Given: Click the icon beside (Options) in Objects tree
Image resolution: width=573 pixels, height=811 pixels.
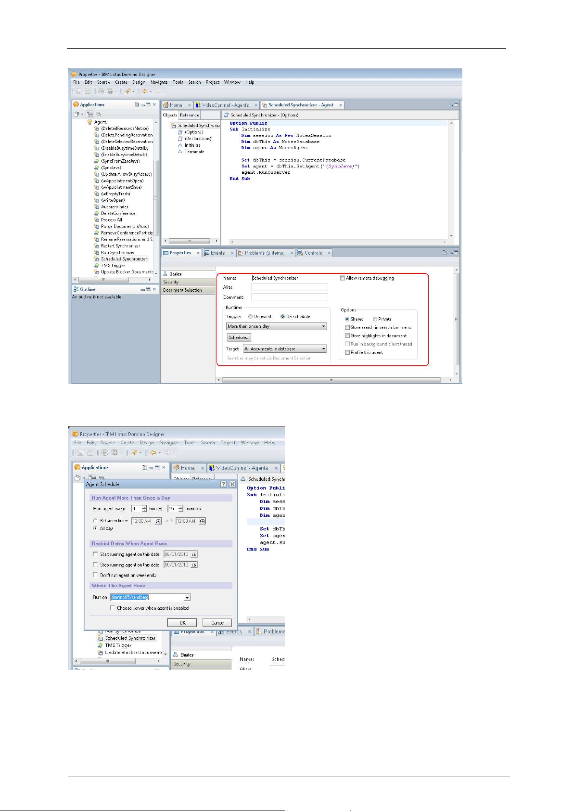Looking at the screenshot, I should [x=180, y=132].
